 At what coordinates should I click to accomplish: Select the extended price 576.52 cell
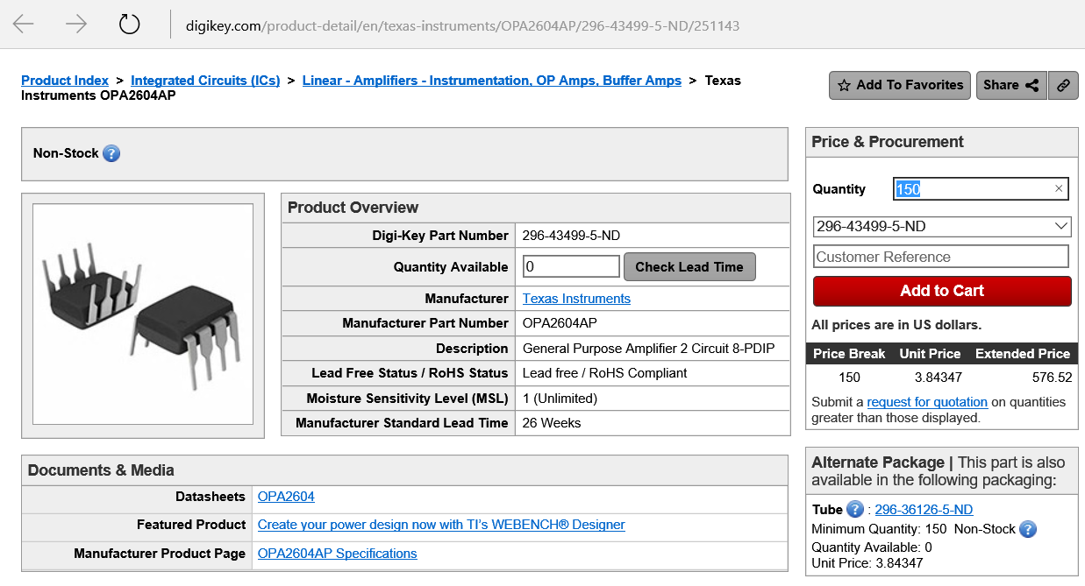click(1052, 378)
